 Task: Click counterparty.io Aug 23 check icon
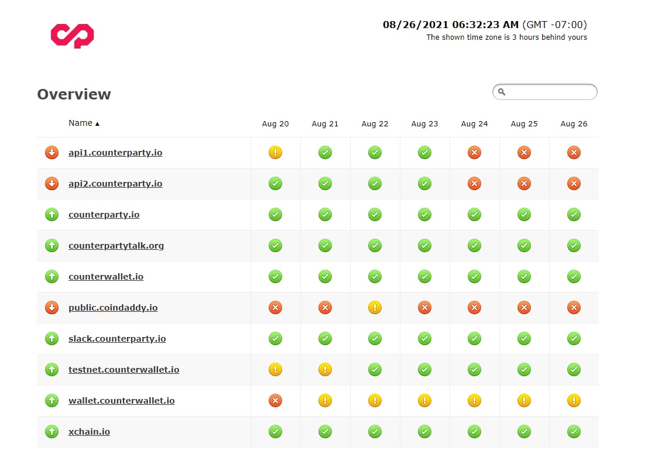coord(424,215)
